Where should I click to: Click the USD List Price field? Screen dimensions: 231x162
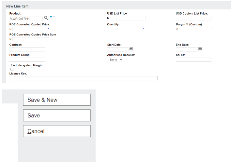128,18
